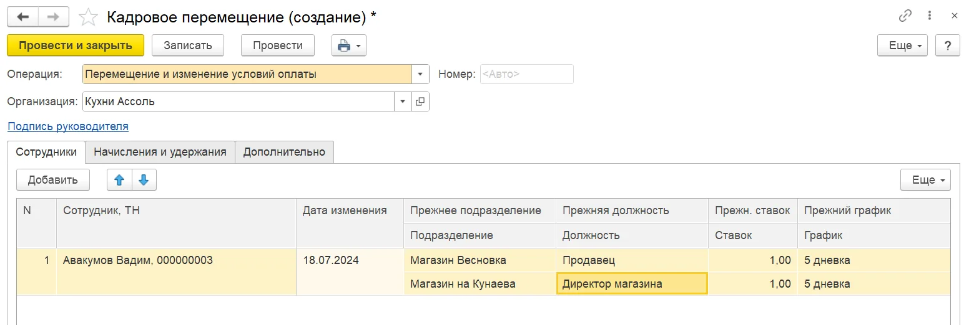Go forward with the right arrow button
The height and width of the screenshot is (325, 969).
[54, 17]
